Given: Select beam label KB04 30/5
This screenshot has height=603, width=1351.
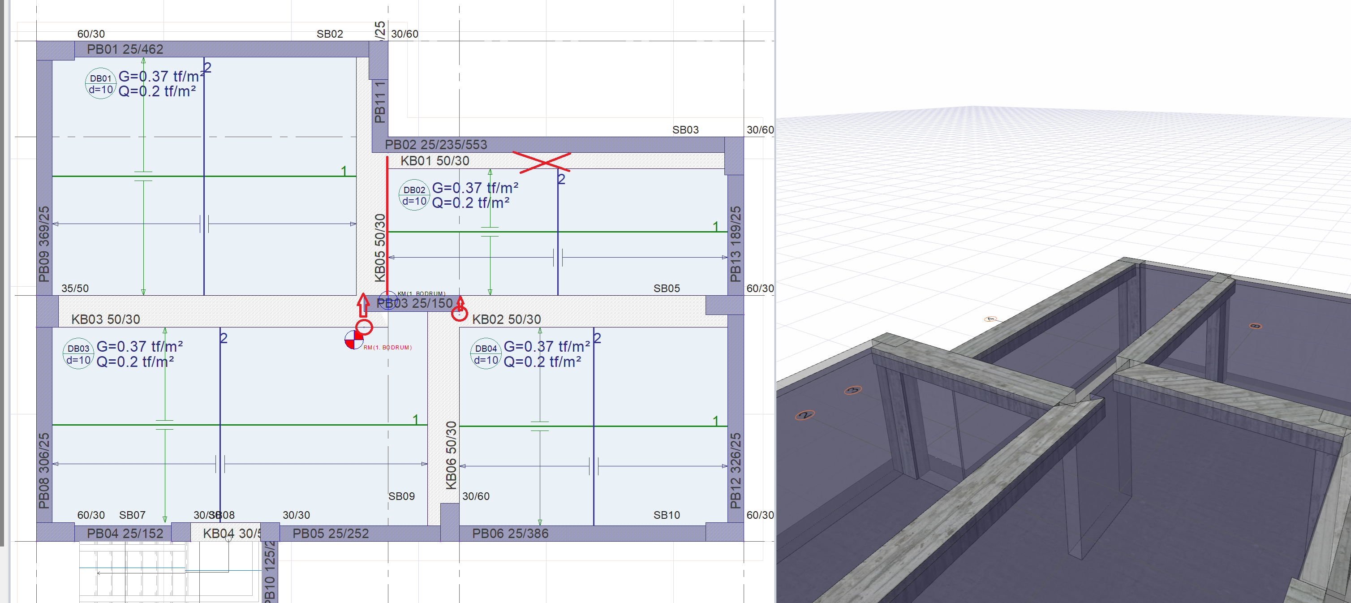Looking at the screenshot, I should click(232, 534).
